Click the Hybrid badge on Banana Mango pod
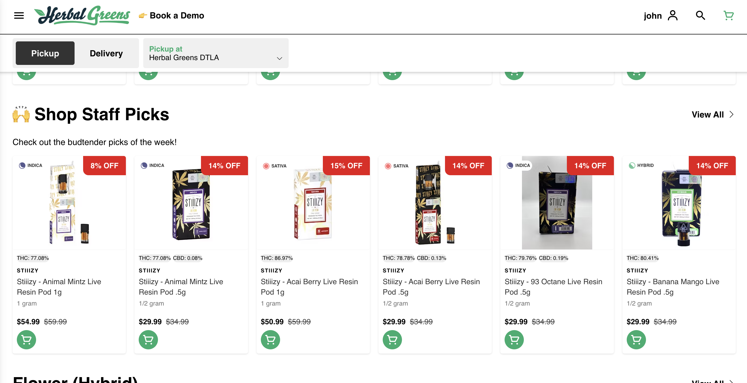 point(641,165)
